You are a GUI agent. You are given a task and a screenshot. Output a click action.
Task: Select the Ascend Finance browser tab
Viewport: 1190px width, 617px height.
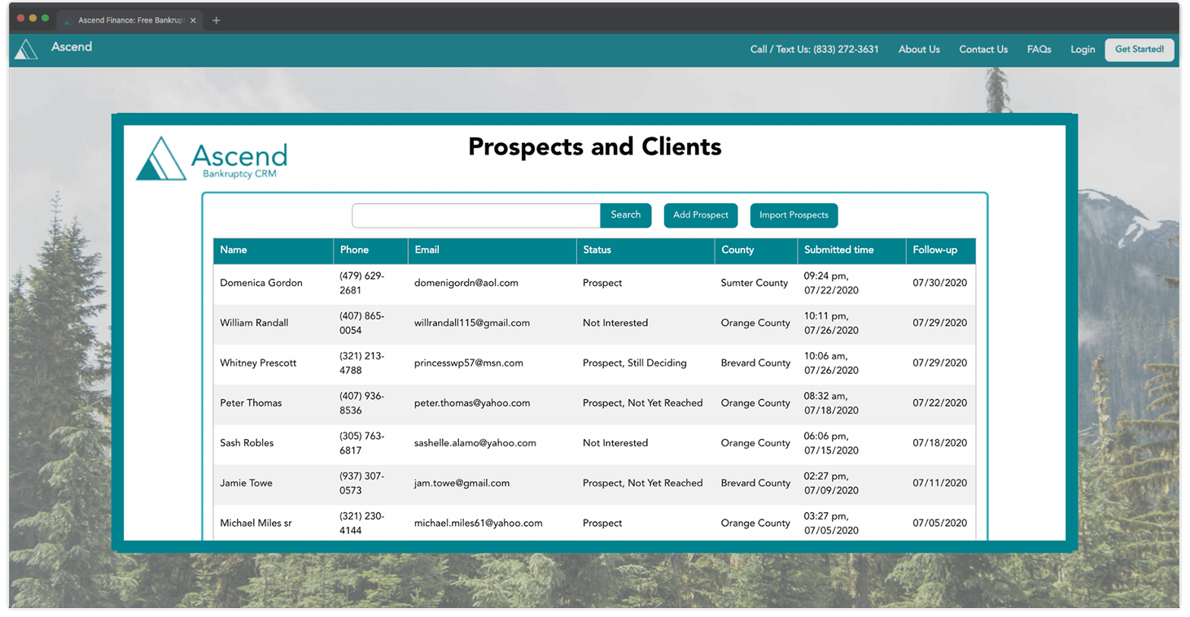coord(129,20)
